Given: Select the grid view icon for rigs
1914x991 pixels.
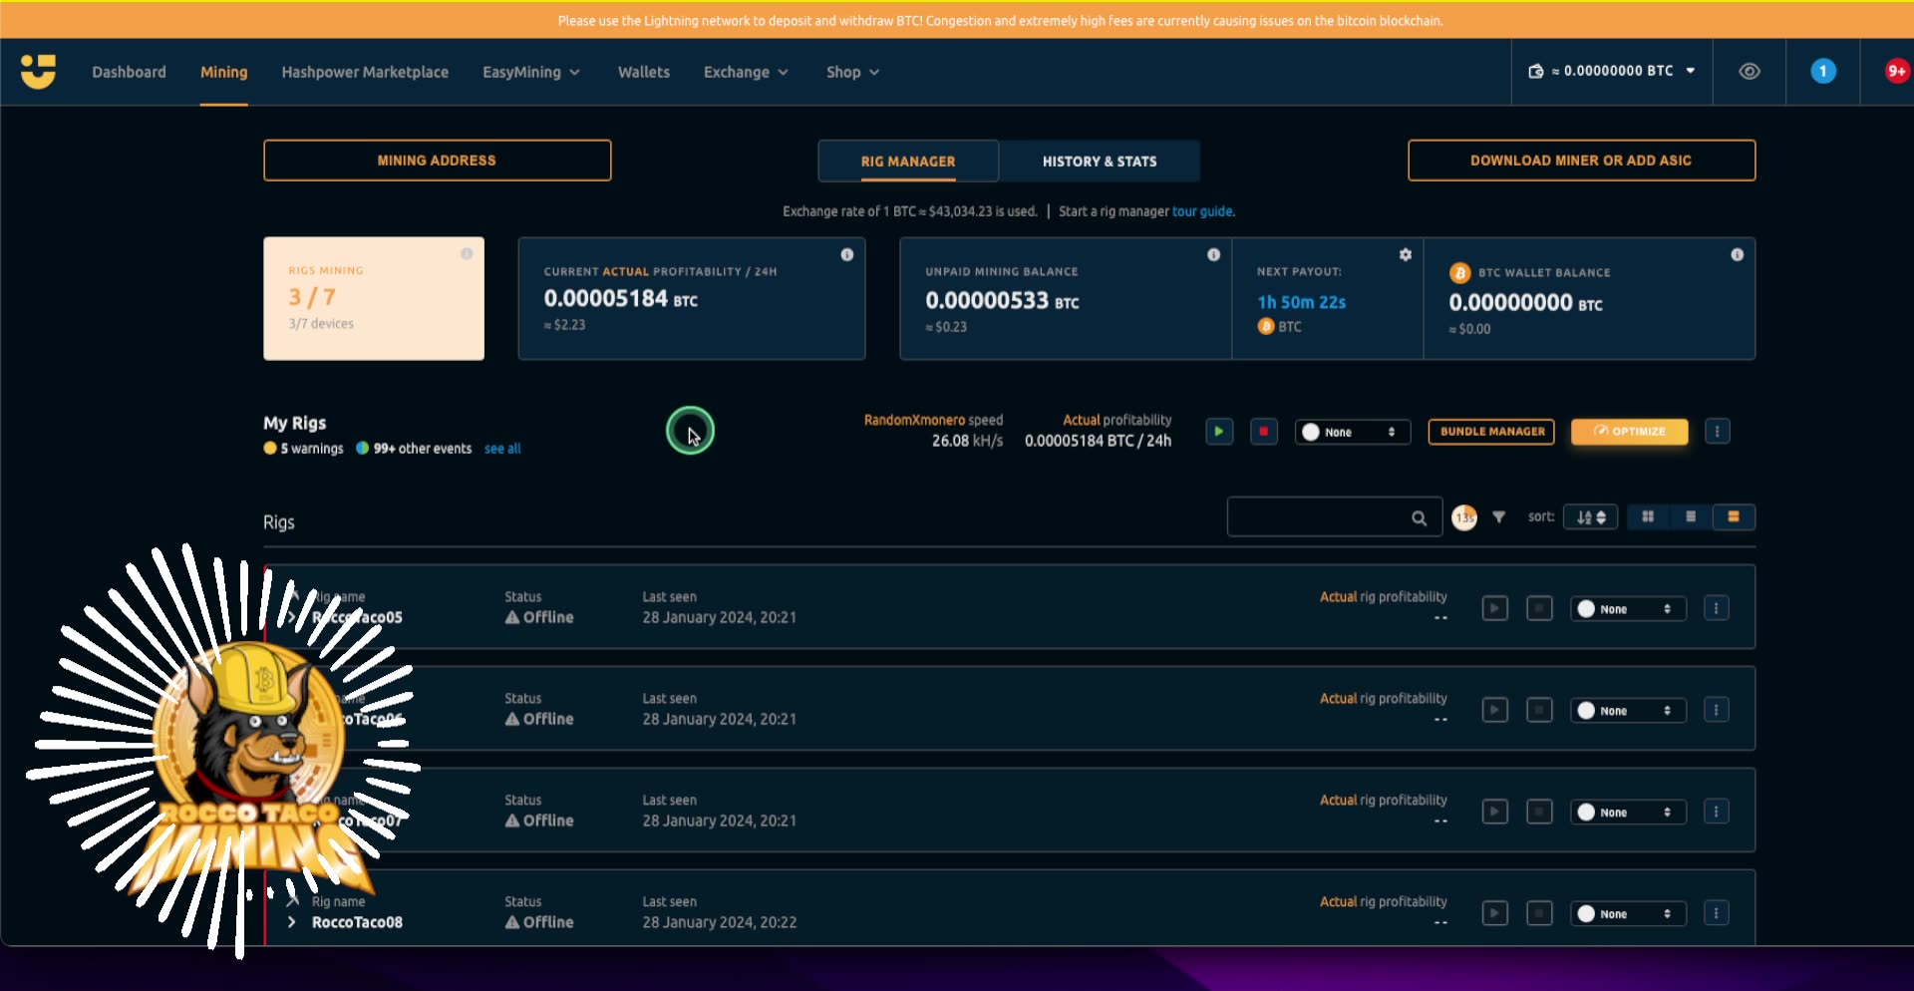Looking at the screenshot, I should coord(1648,517).
